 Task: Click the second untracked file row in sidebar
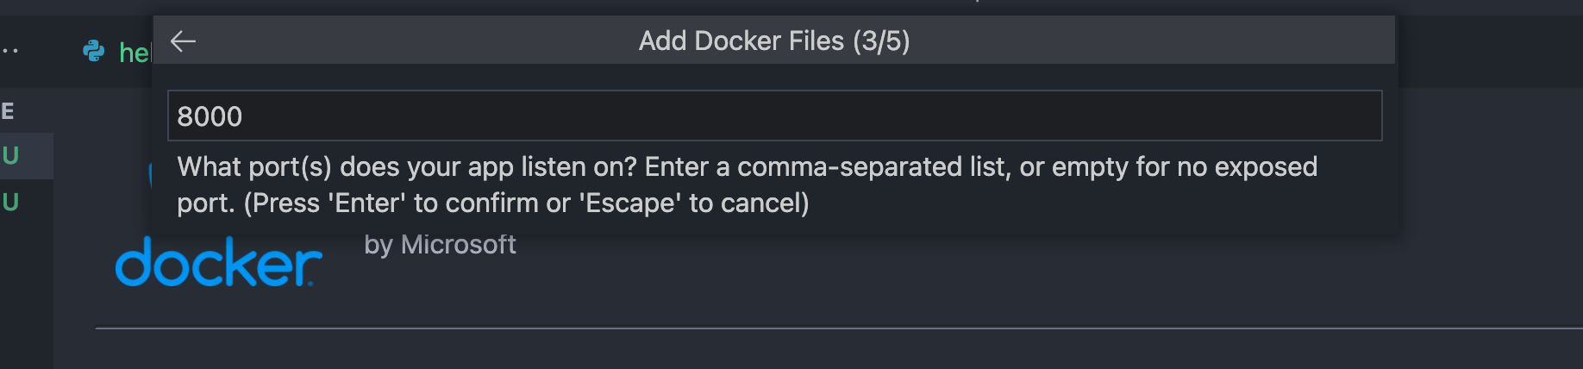pos(26,203)
